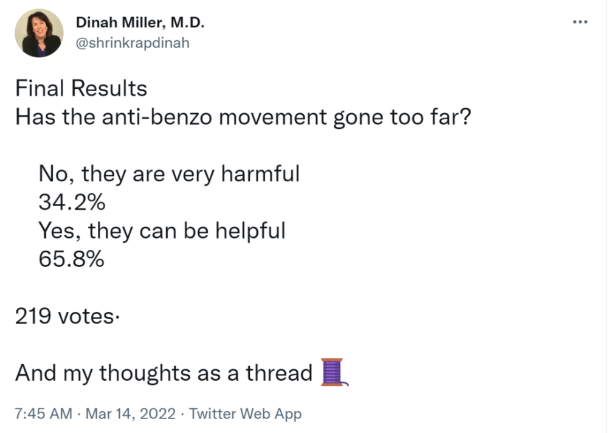Open the Dinah Miller, M.D. display name
The width and height of the screenshot is (608, 433).
tap(140, 23)
